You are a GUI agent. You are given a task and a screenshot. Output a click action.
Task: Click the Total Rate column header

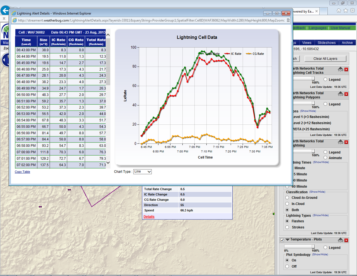[96, 41]
